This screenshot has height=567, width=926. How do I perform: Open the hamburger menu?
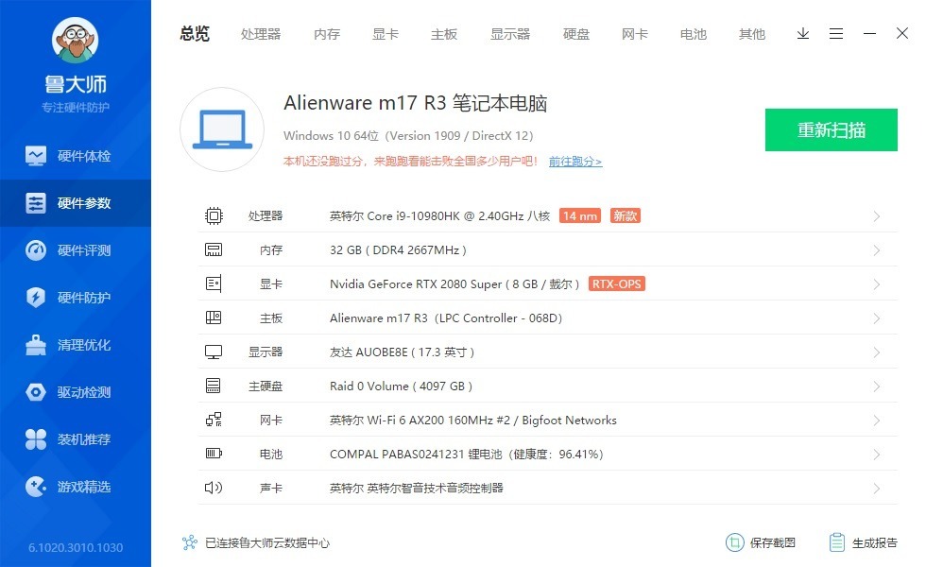point(835,33)
